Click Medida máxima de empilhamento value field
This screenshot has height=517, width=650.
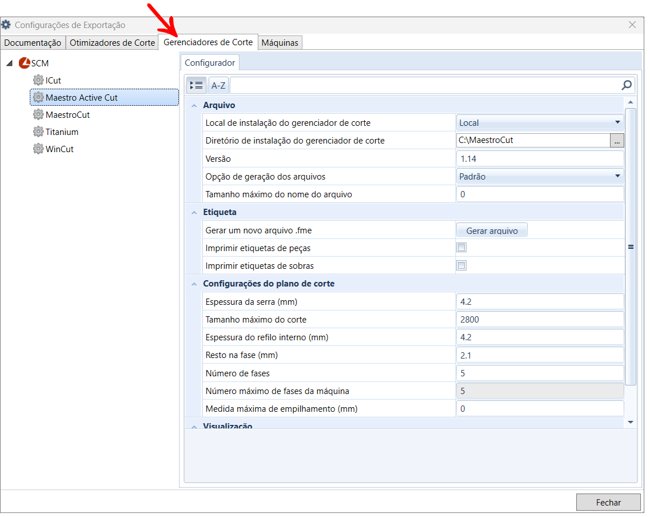click(x=540, y=409)
